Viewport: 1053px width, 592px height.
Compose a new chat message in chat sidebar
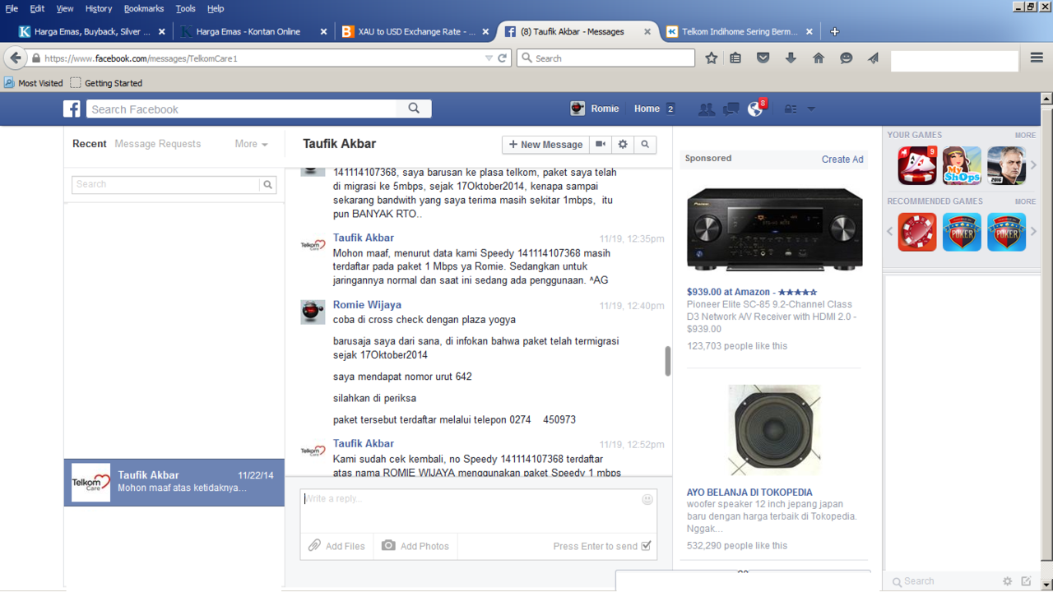pyautogui.click(x=1026, y=581)
